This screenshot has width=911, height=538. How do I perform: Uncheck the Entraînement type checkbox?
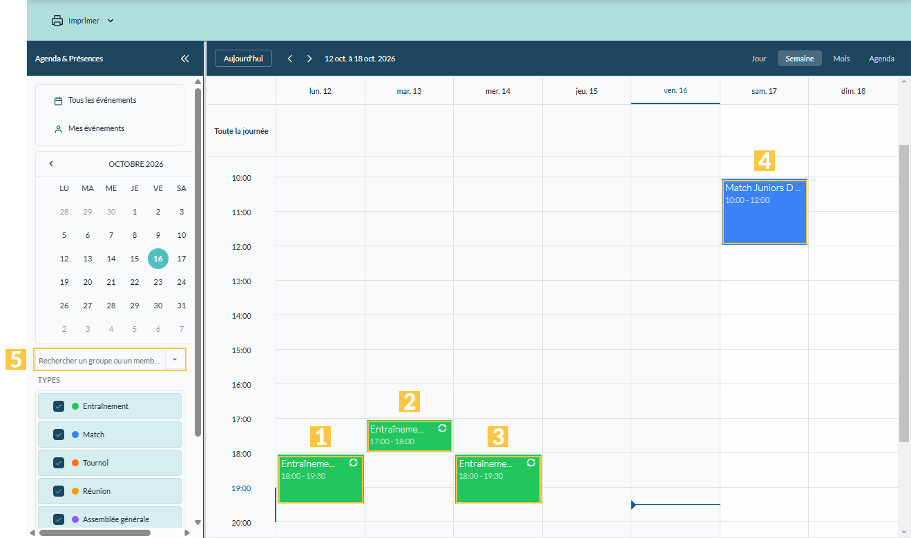click(59, 406)
